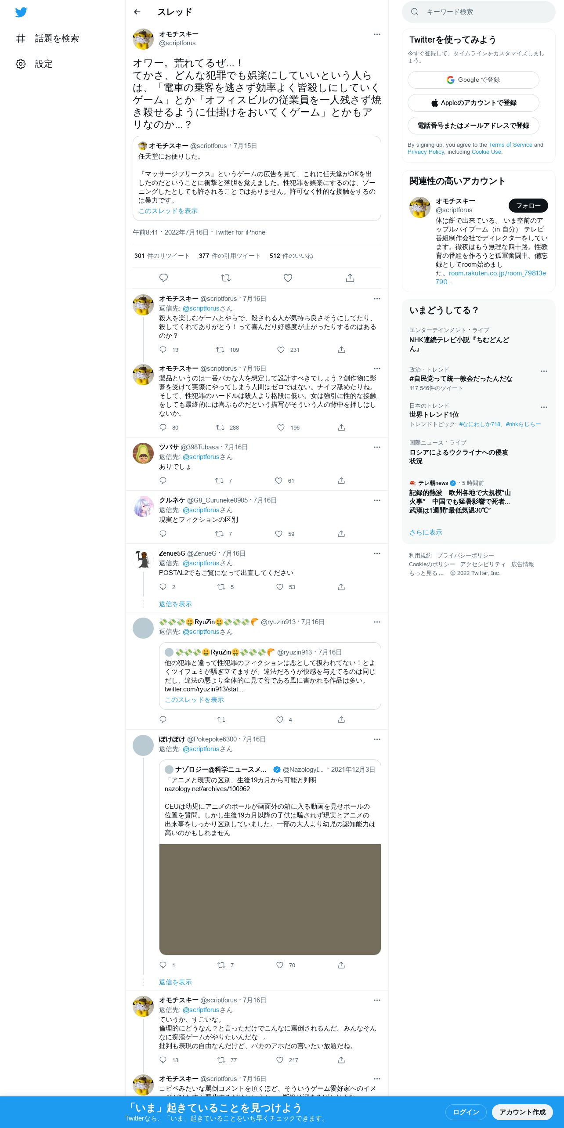Share the main tweet using the share icon

[350, 278]
